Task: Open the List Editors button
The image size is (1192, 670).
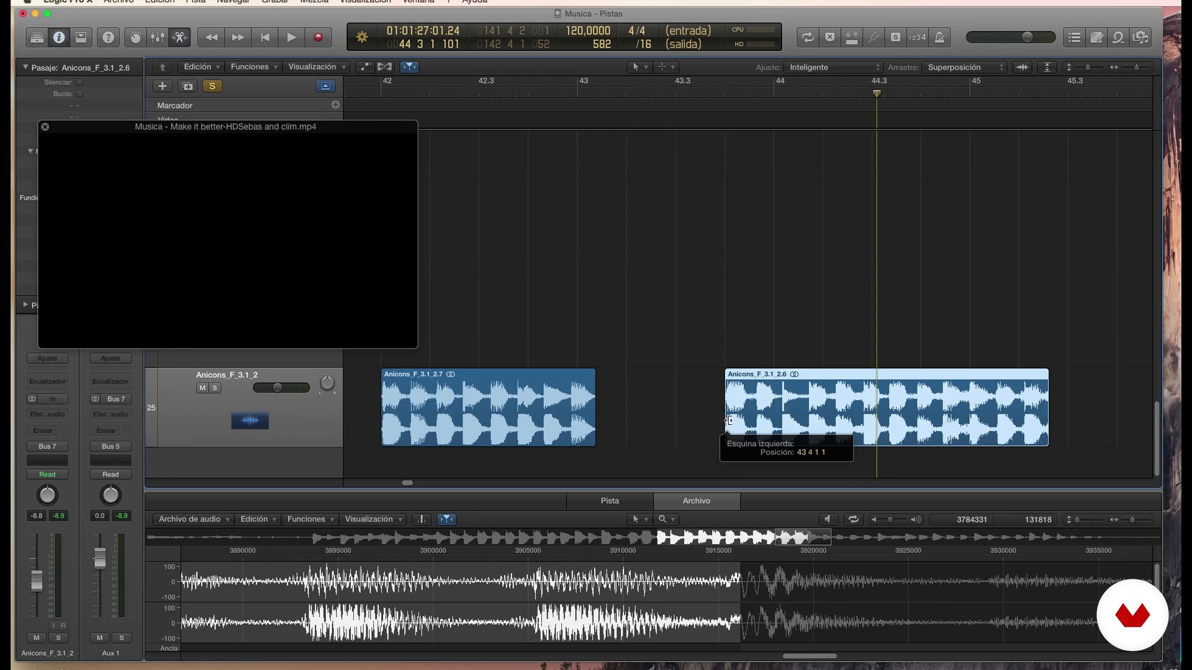Action: point(1075,38)
